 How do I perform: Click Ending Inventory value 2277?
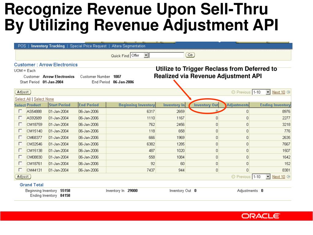point(286,118)
